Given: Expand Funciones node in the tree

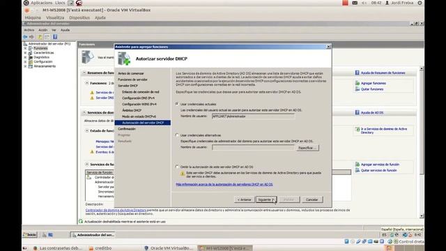Looking at the screenshot, I should click(25, 48).
